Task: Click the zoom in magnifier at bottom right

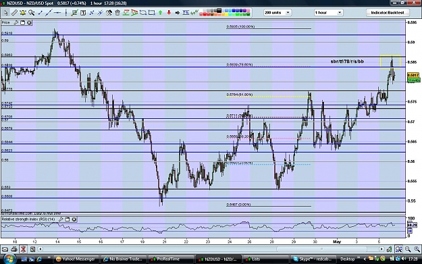Action: click(x=417, y=249)
